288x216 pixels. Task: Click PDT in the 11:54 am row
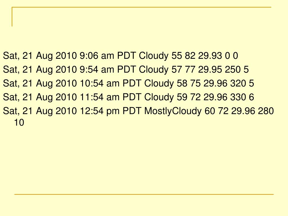pos(132,97)
